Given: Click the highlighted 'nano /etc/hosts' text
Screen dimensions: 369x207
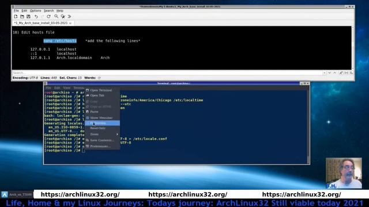Looking at the screenshot, I should coord(60,41).
